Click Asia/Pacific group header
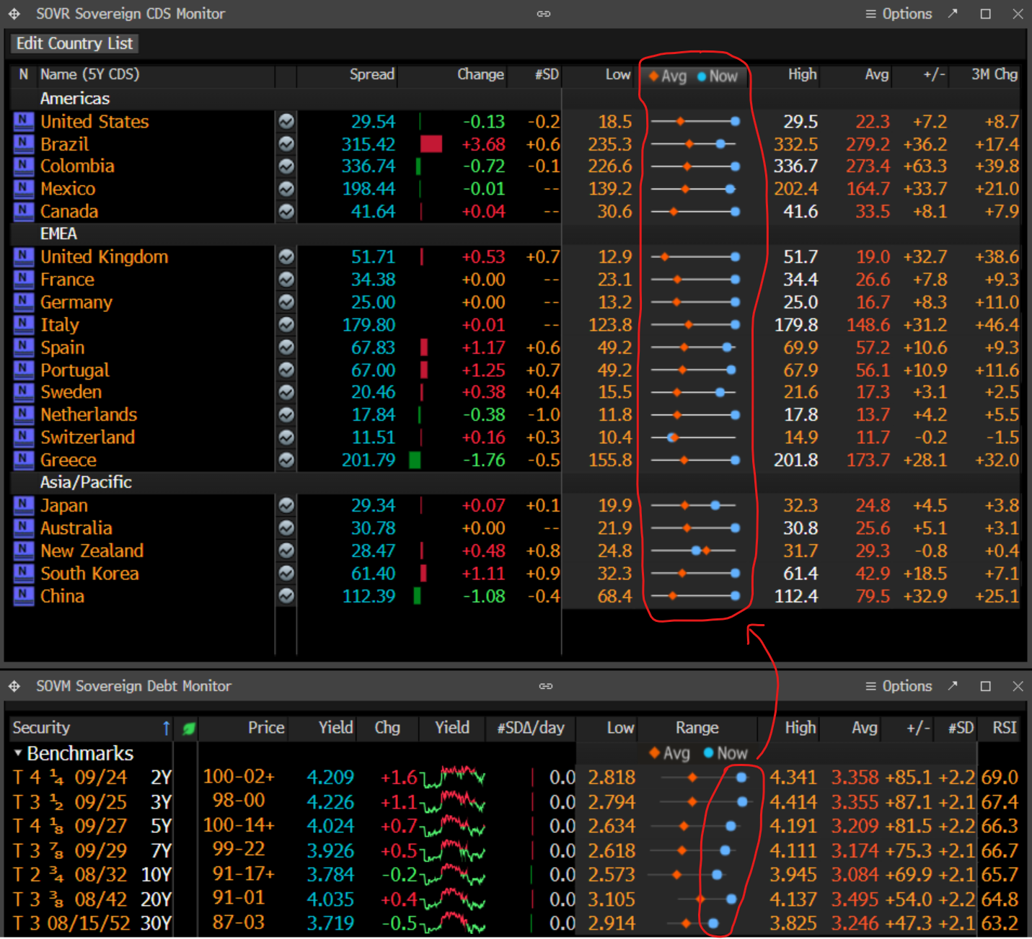The width and height of the screenshot is (1032, 939). 86,482
